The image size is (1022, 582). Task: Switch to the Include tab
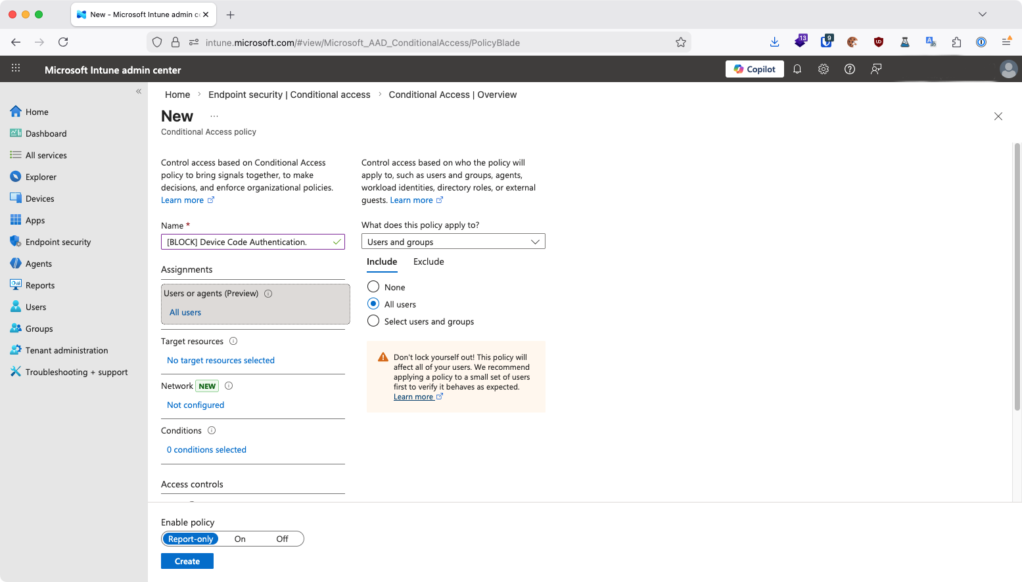382,261
